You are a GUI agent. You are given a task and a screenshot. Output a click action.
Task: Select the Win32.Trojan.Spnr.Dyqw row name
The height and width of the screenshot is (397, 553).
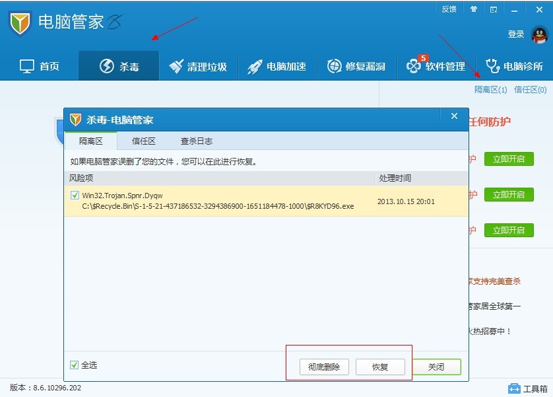[122, 196]
